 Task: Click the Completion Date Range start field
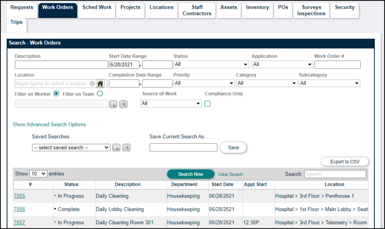click(x=124, y=83)
